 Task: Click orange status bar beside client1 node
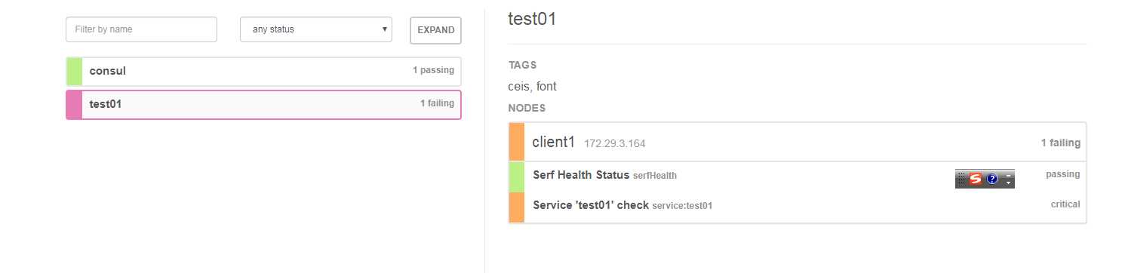(517, 142)
